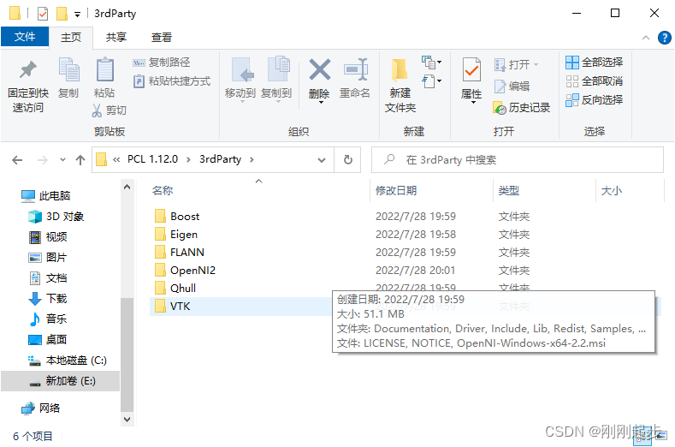Select New Volume (E:) in sidebar
675x447 pixels.
point(62,381)
